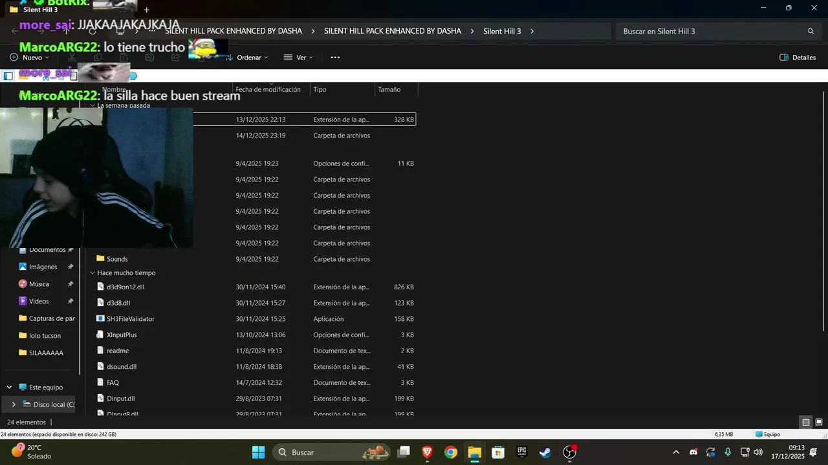The image size is (828, 465).
Task: Toggle the Detalles pane
Action: (x=798, y=57)
